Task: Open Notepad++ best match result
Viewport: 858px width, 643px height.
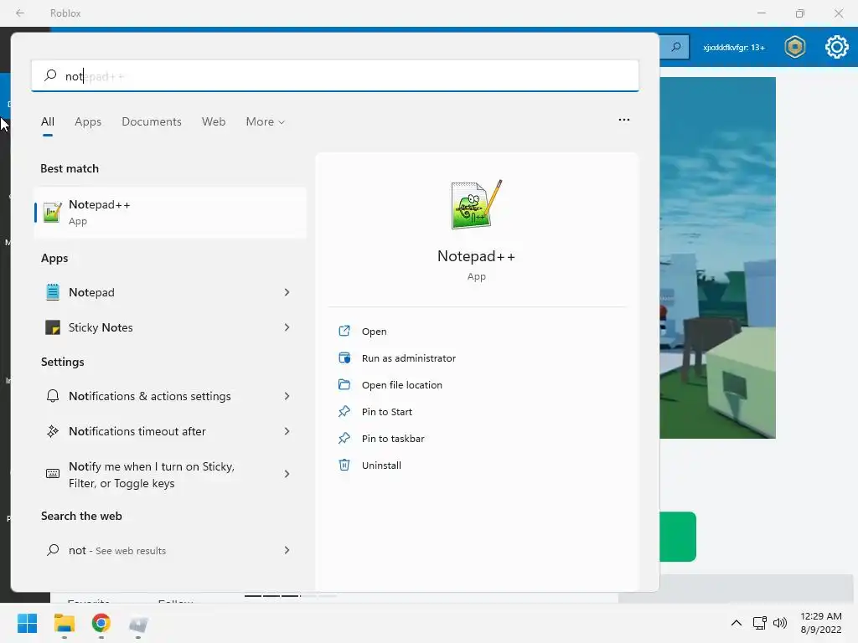Action: (x=170, y=213)
